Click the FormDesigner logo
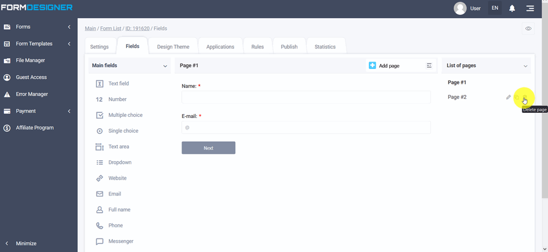The height and width of the screenshot is (252, 548). click(x=37, y=7)
